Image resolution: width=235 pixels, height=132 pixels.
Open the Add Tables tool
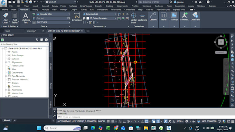click(15, 18)
